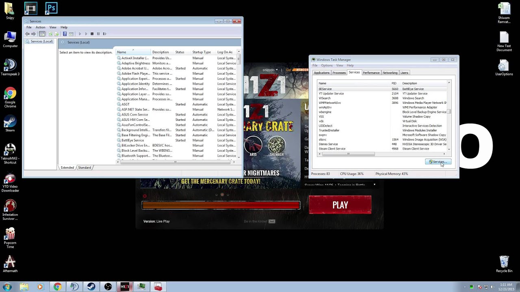Select Bluetooth Support service row
The image size is (520, 292).
[177, 156]
